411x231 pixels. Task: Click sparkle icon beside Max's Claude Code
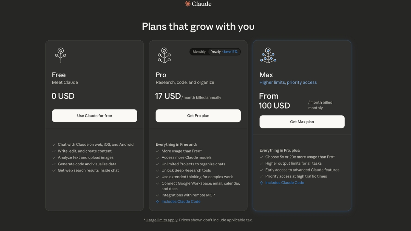click(x=261, y=183)
